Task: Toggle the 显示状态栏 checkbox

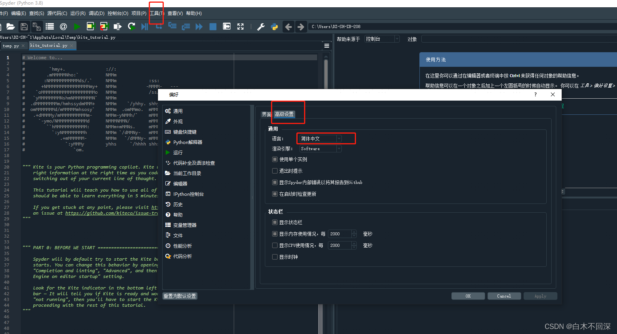Action: point(275,222)
